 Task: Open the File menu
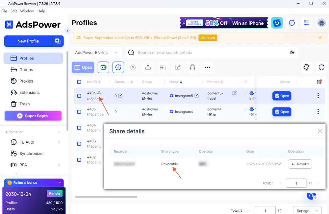pos(4,11)
